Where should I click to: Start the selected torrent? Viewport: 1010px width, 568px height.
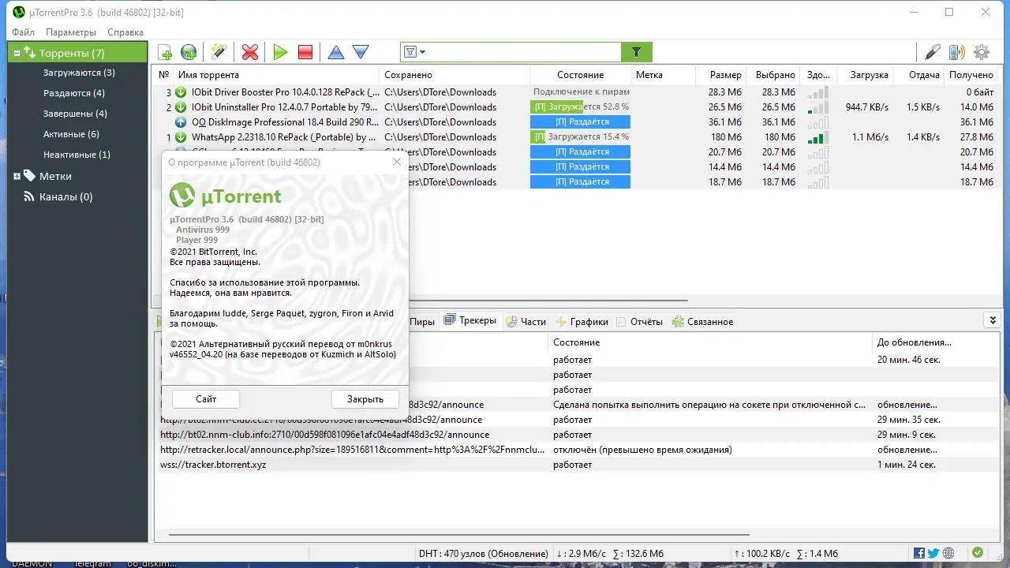pyautogui.click(x=280, y=51)
